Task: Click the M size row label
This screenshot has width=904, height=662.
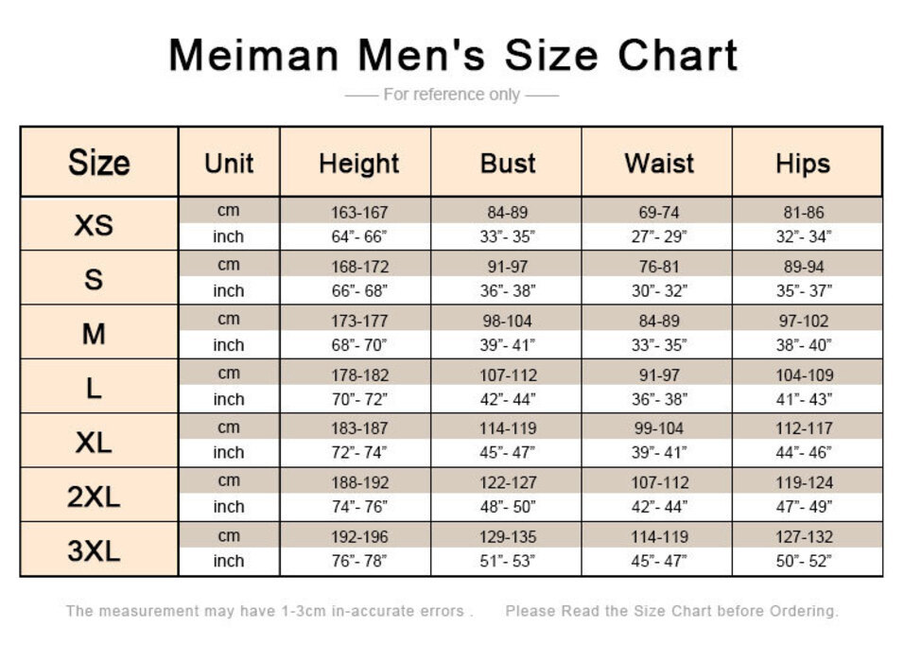Action: pos(94,333)
